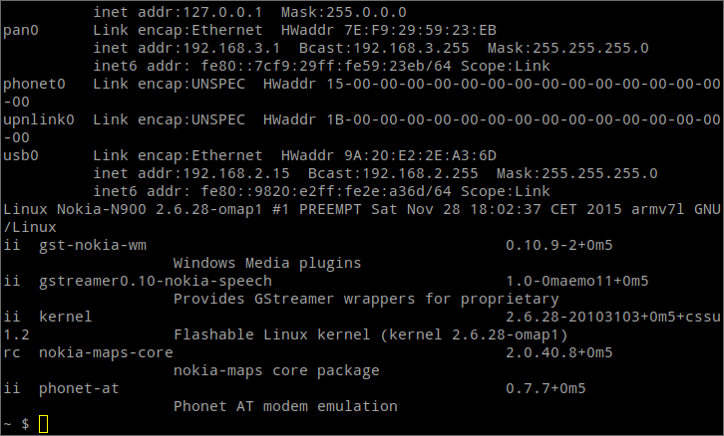Click the phonet-at package name

click(x=79, y=389)
